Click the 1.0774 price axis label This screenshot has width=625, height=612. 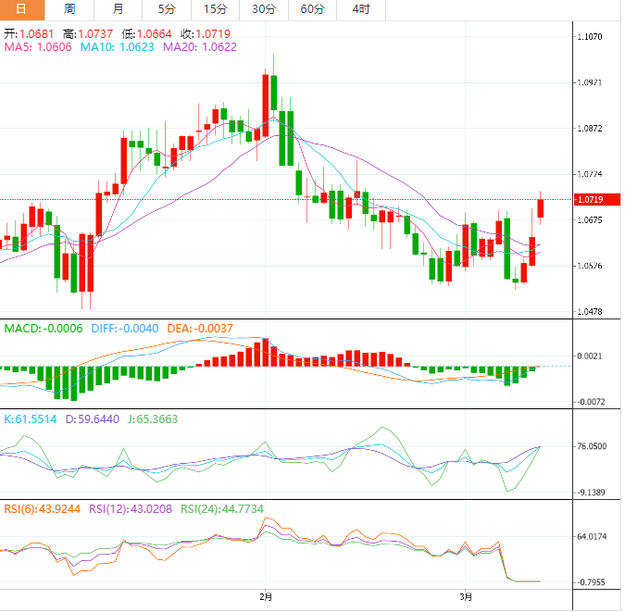pos(590,174)
